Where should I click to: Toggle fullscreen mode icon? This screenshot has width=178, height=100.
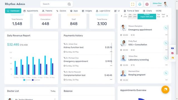click(133, 4)
